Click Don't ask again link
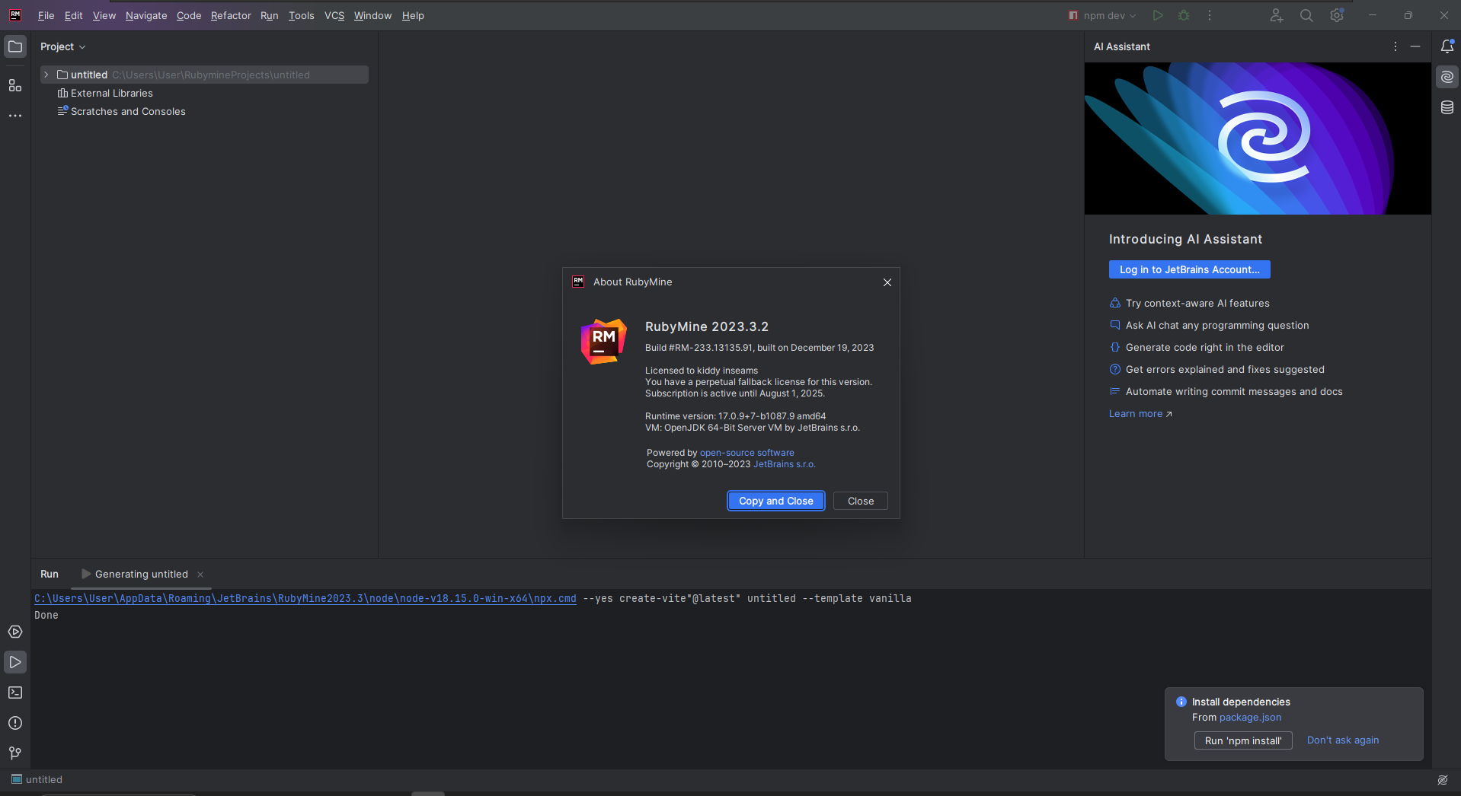Image resolution: width=1461 pixels, height=796 pixels. pyautogui.click(x=1343, y=740)
